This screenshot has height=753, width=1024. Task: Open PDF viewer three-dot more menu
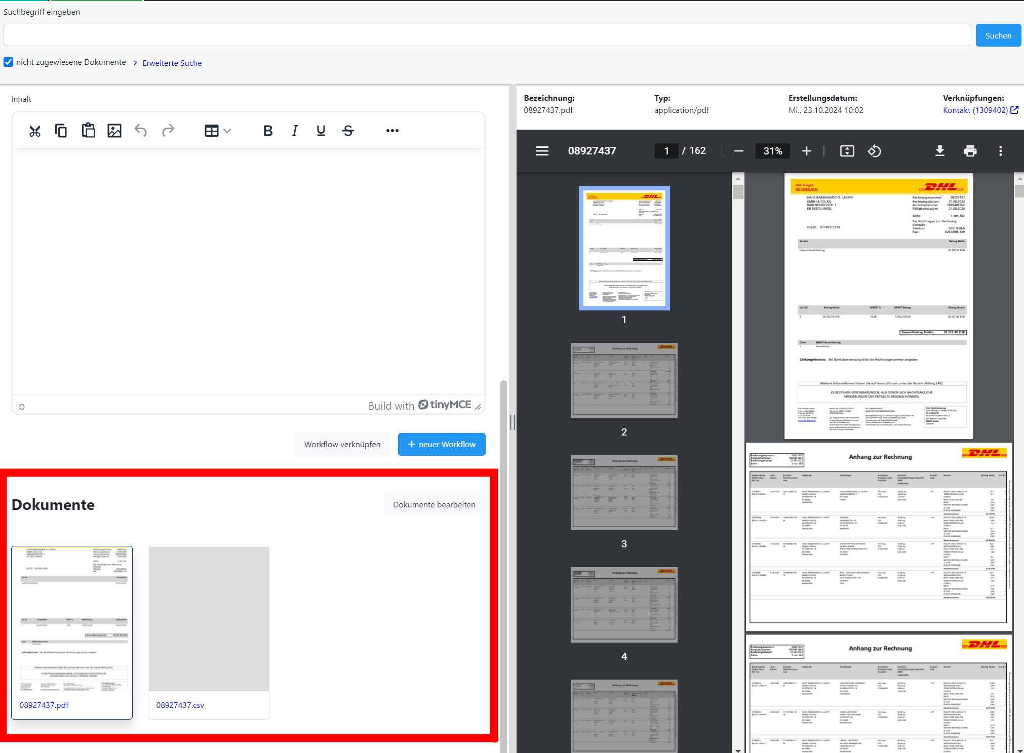pyautogui.click(x=1000, y=151)
